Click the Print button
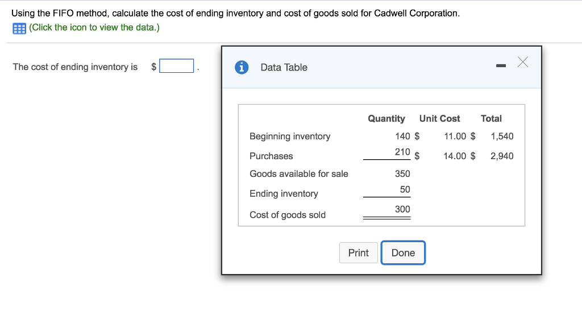The width and height of the screenshot is (582, 332). click(x=358, y=252)
